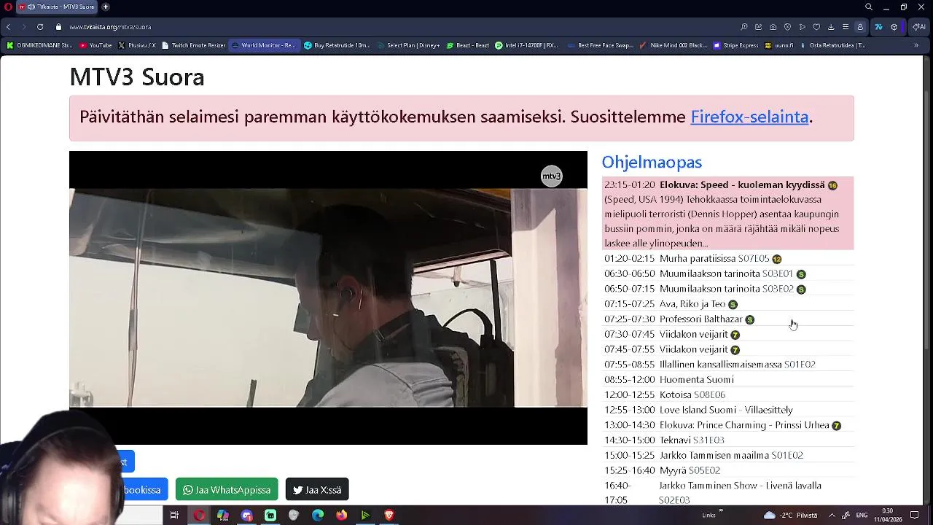Select Muumilaakson tarinoita S03E01 program
Viewport: 933px width, 525px height.
(x=727, y=273)
